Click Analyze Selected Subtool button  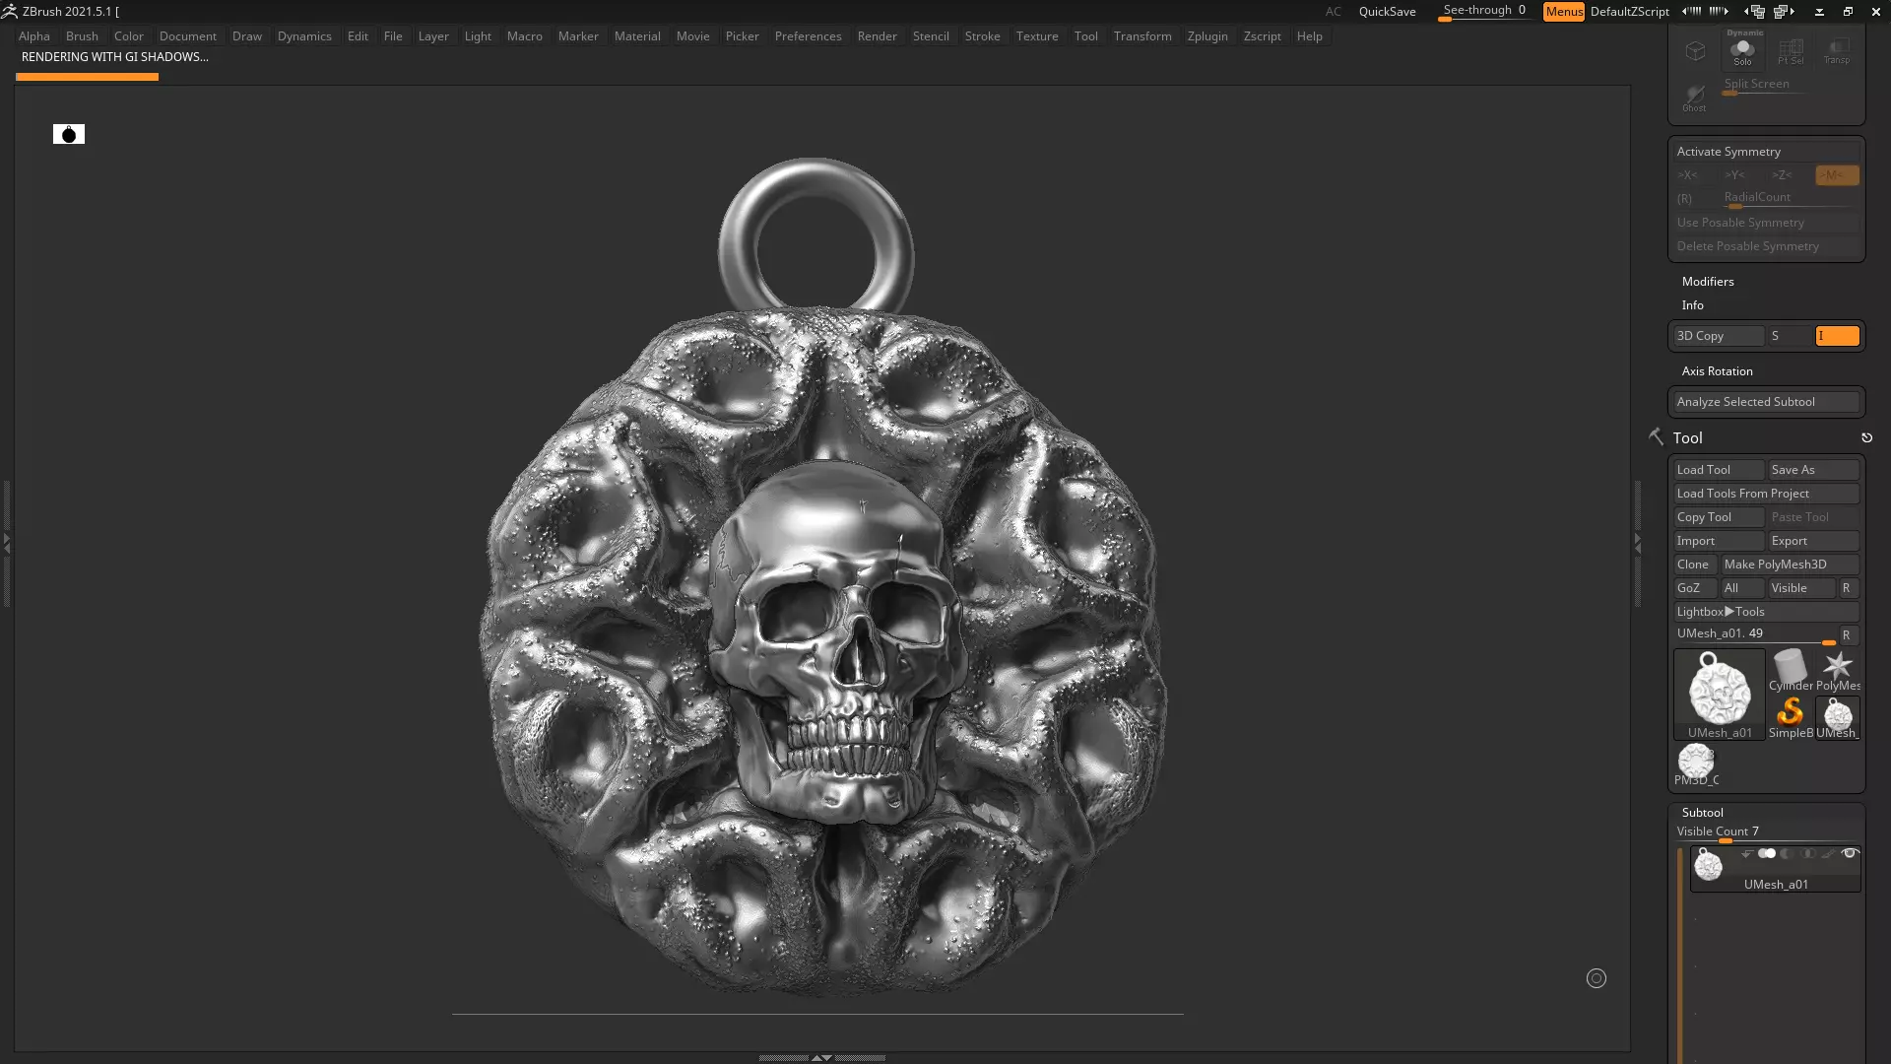(x=1766, y=402)
